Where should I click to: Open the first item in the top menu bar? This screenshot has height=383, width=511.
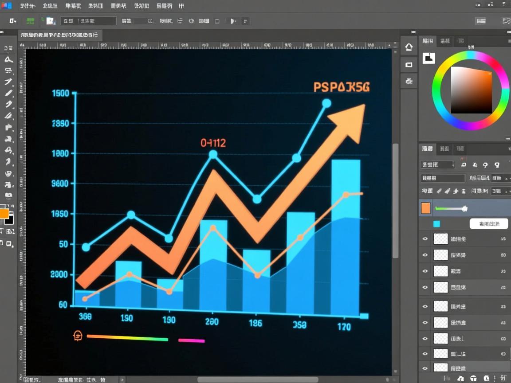coord(28,6)
